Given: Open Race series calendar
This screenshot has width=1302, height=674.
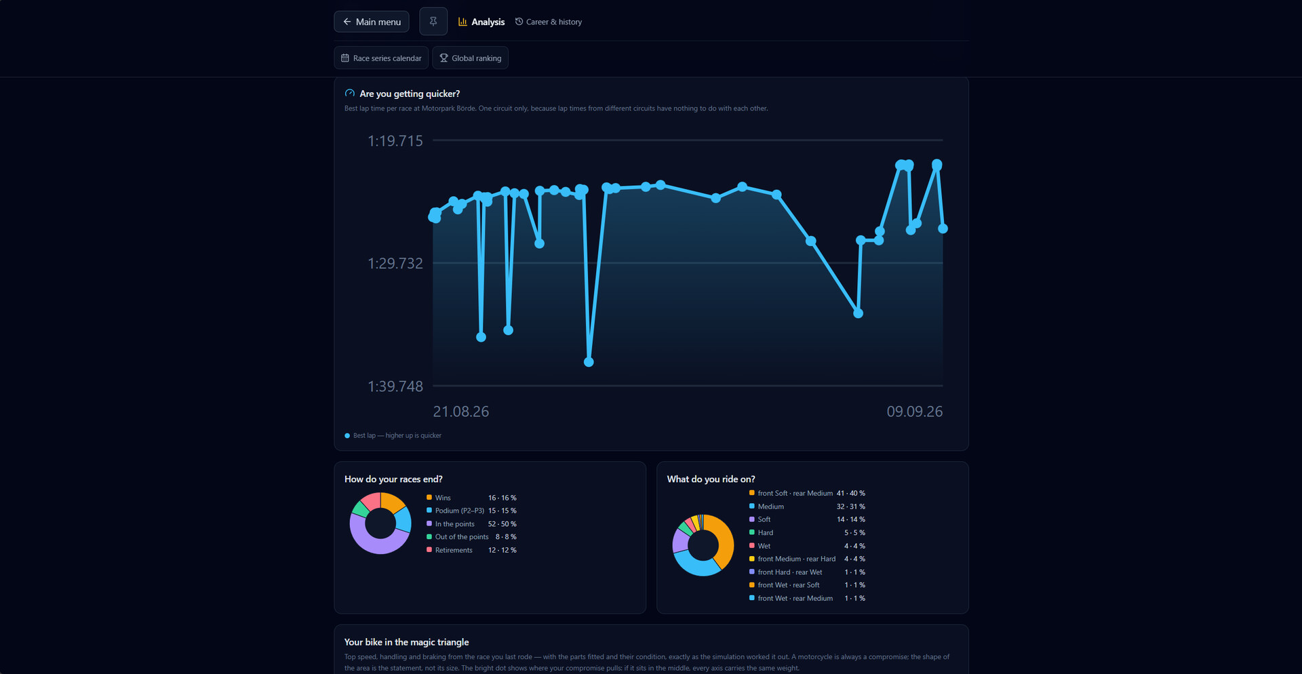Looking at the screenshot, I should point(381,58).
